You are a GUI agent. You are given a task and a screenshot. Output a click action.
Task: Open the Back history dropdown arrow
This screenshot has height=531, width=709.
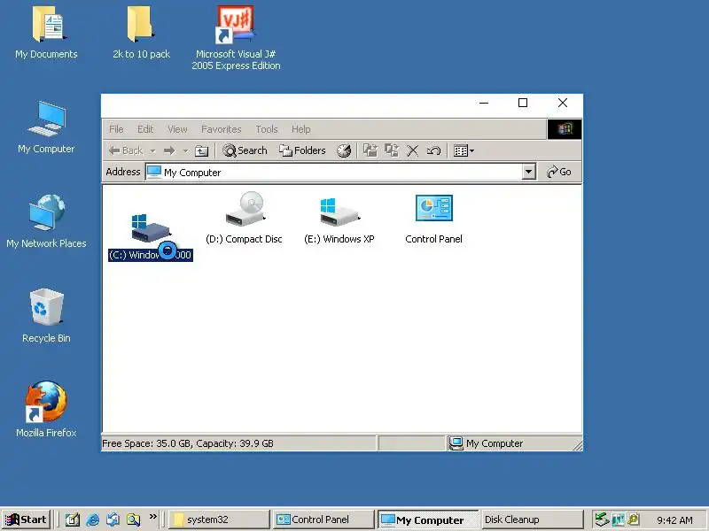coord(152,150)
